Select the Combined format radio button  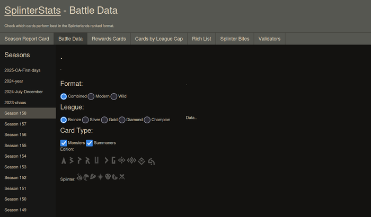point(64,96)
